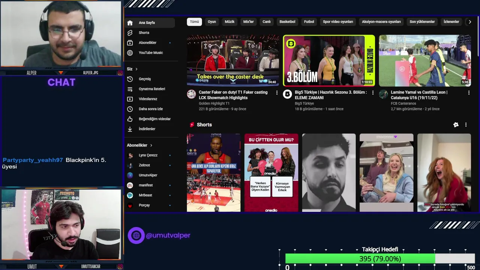Select Son yüklenenler filter chip
Viewport: 480px width, 270px height.
click(x=422, y=22)
